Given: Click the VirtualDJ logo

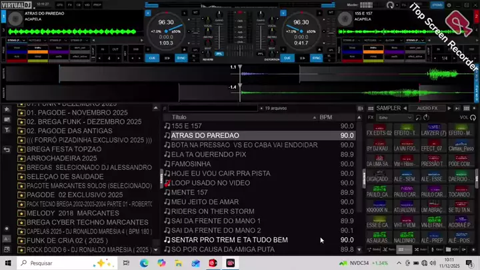Looking at the screenshot, I should pyautogui.click(x=16, y=5).
